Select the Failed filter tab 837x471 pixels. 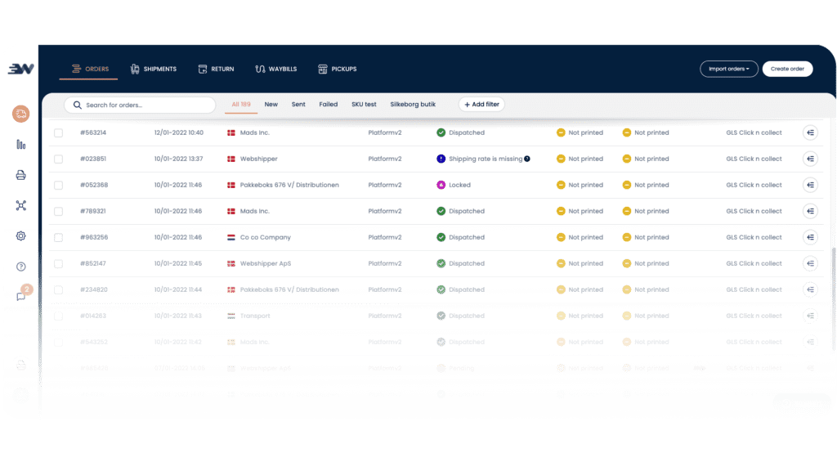coord(329,104)
